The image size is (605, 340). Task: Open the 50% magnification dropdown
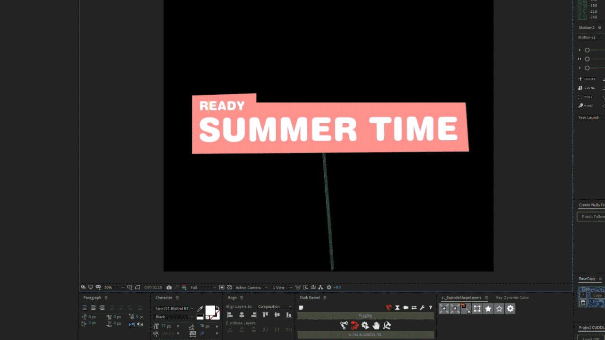pos(114,287)
